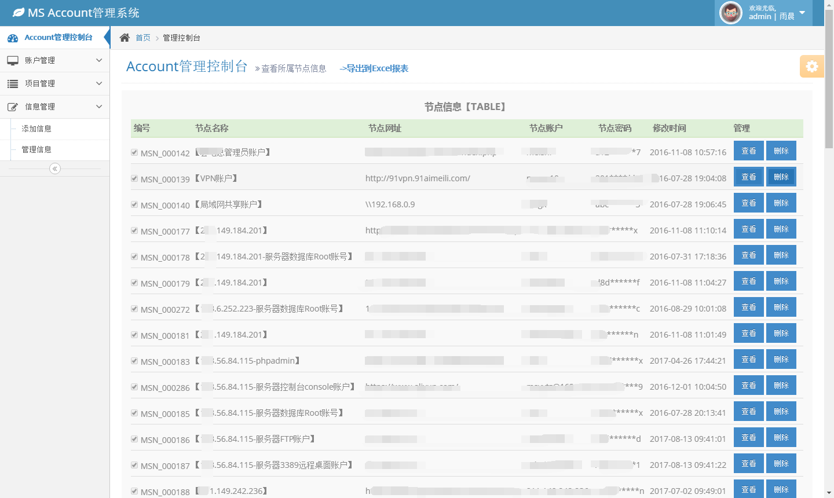Toggle checkbox for row MSN_000286
The image size is (834, 498).
click(134, 387)
